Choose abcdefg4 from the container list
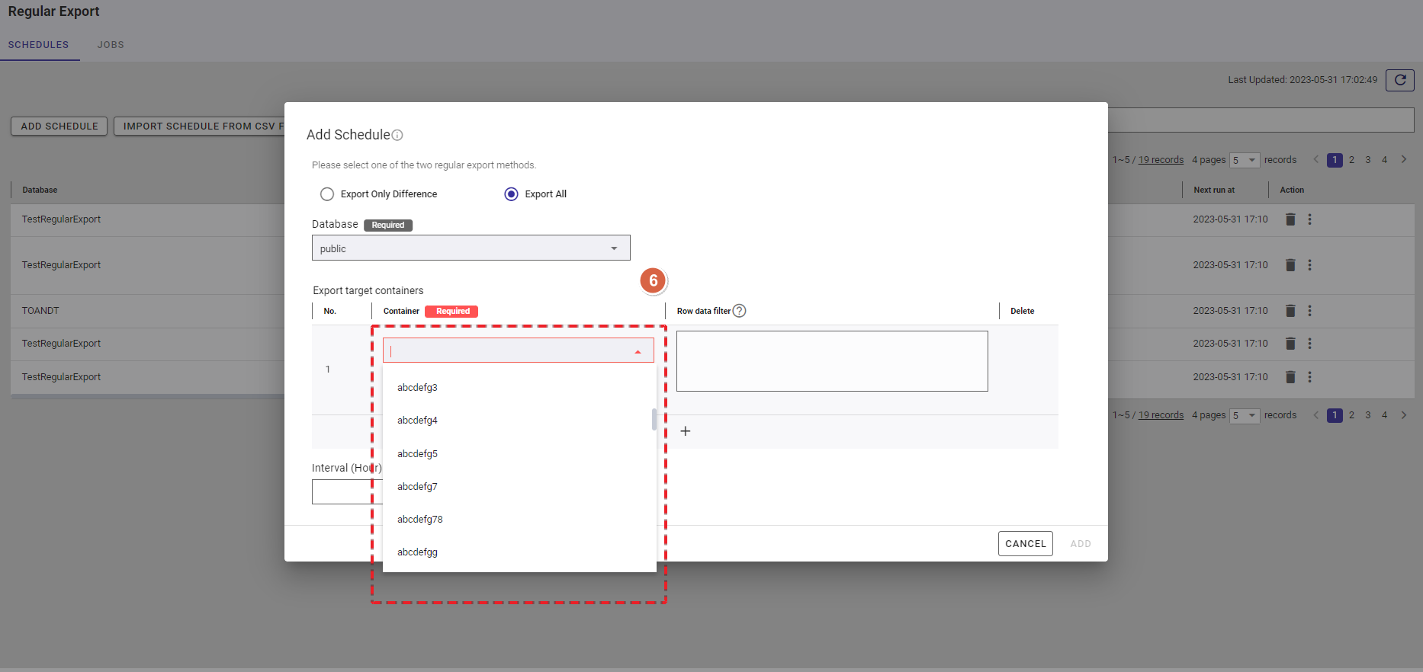 click(417, 421)
